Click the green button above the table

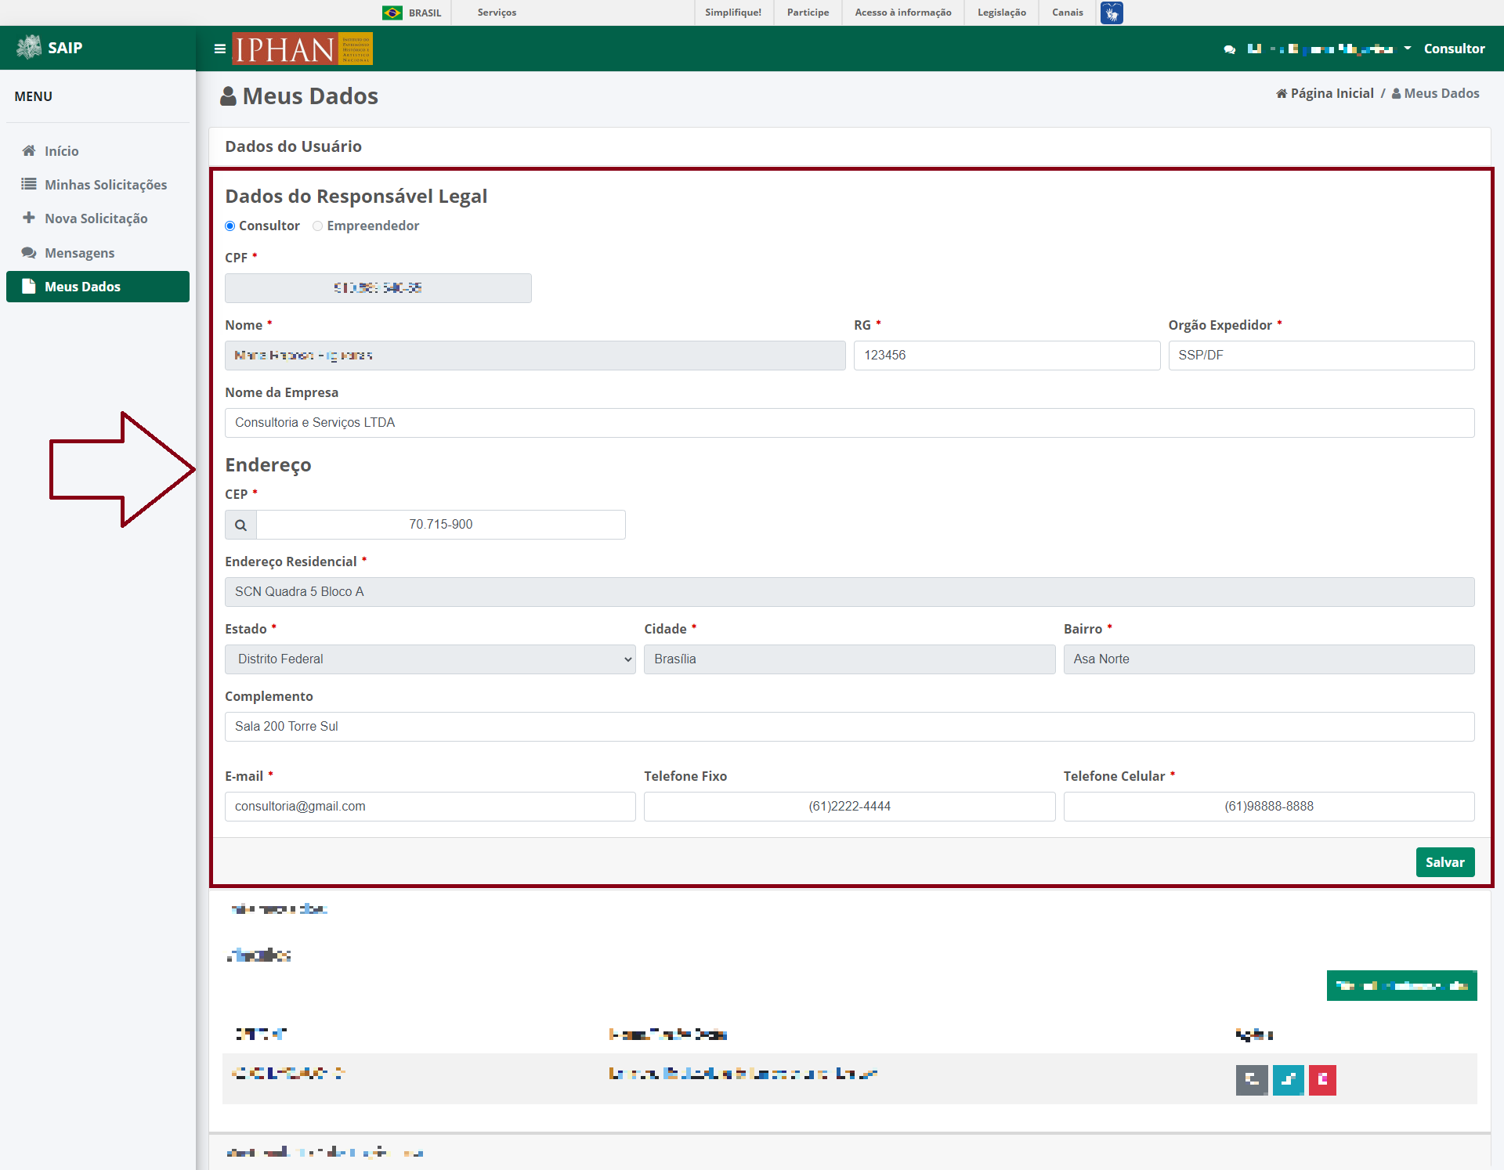pos(1401,986)
